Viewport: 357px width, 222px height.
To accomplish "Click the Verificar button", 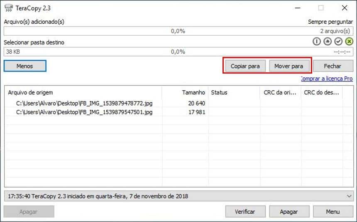I will tap(245, 212).
